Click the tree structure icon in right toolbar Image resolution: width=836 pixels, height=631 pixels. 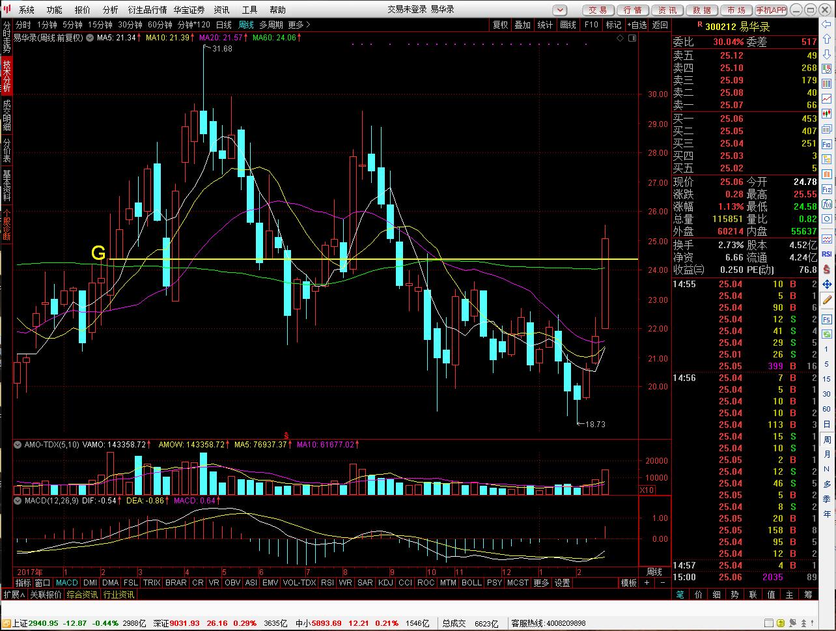tap(827, 159)
